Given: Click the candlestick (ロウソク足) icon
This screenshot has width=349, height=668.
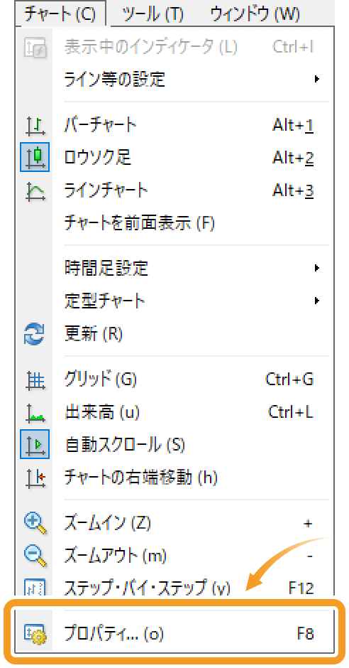Looking at the screenshot, I should tap(35, 157).
